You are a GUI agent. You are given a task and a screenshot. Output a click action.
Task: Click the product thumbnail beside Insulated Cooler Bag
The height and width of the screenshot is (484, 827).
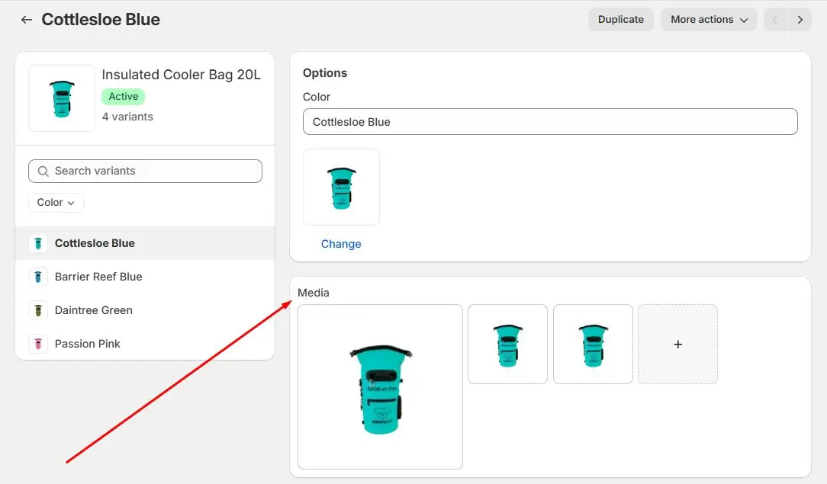click(x=61, y=98)
